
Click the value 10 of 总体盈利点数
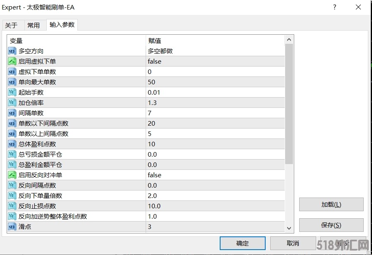tap(151, 144)
